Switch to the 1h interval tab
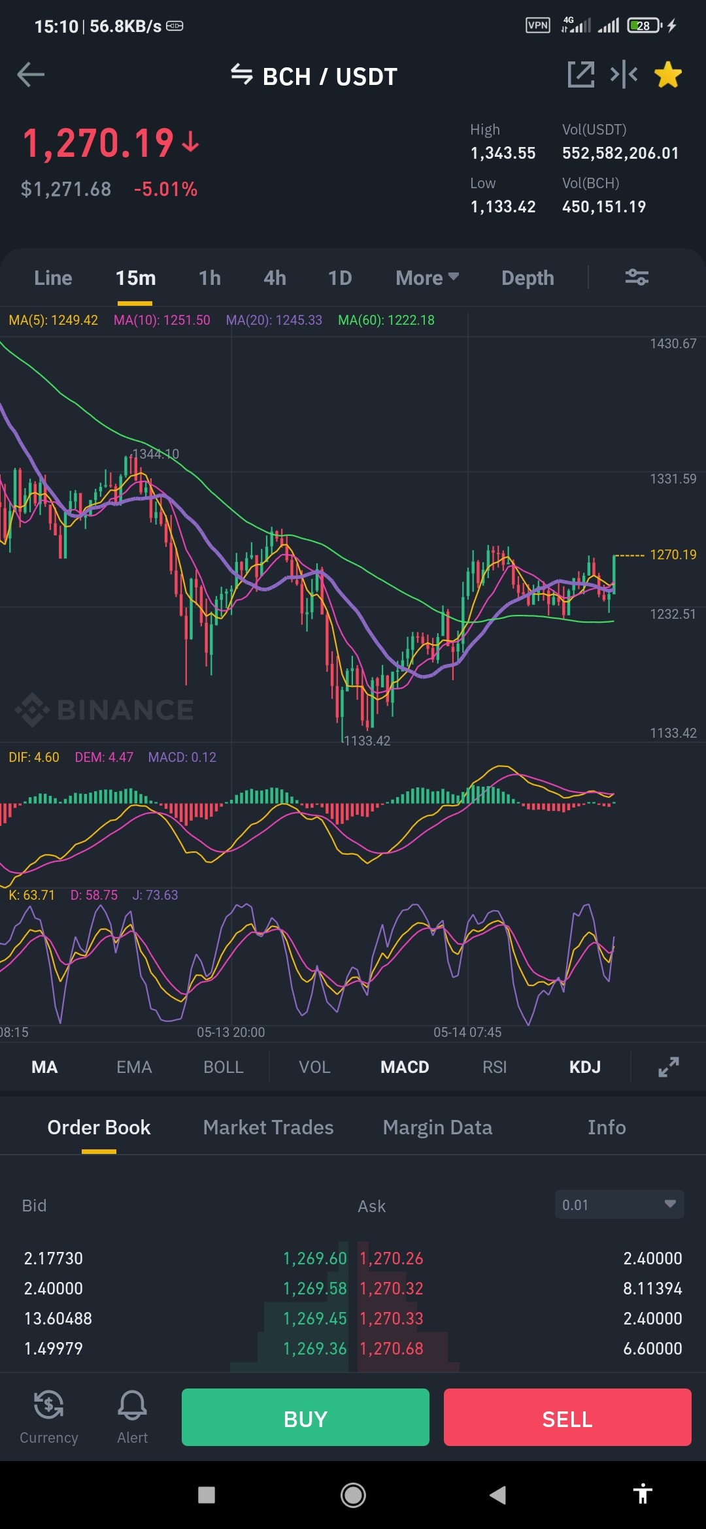 210,278
